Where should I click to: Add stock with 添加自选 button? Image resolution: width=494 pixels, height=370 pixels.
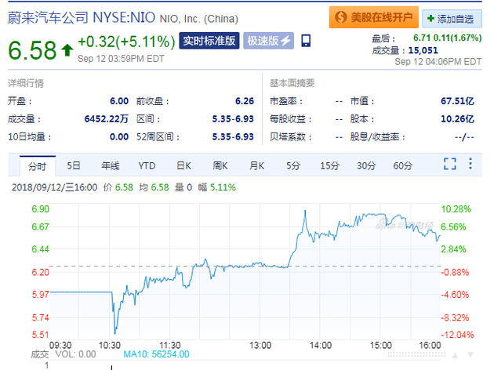coord(452,19)
